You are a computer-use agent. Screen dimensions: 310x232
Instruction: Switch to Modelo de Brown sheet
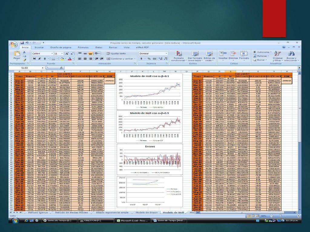point(147,212)
